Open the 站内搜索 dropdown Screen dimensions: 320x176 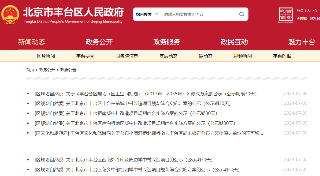(147, 14)
